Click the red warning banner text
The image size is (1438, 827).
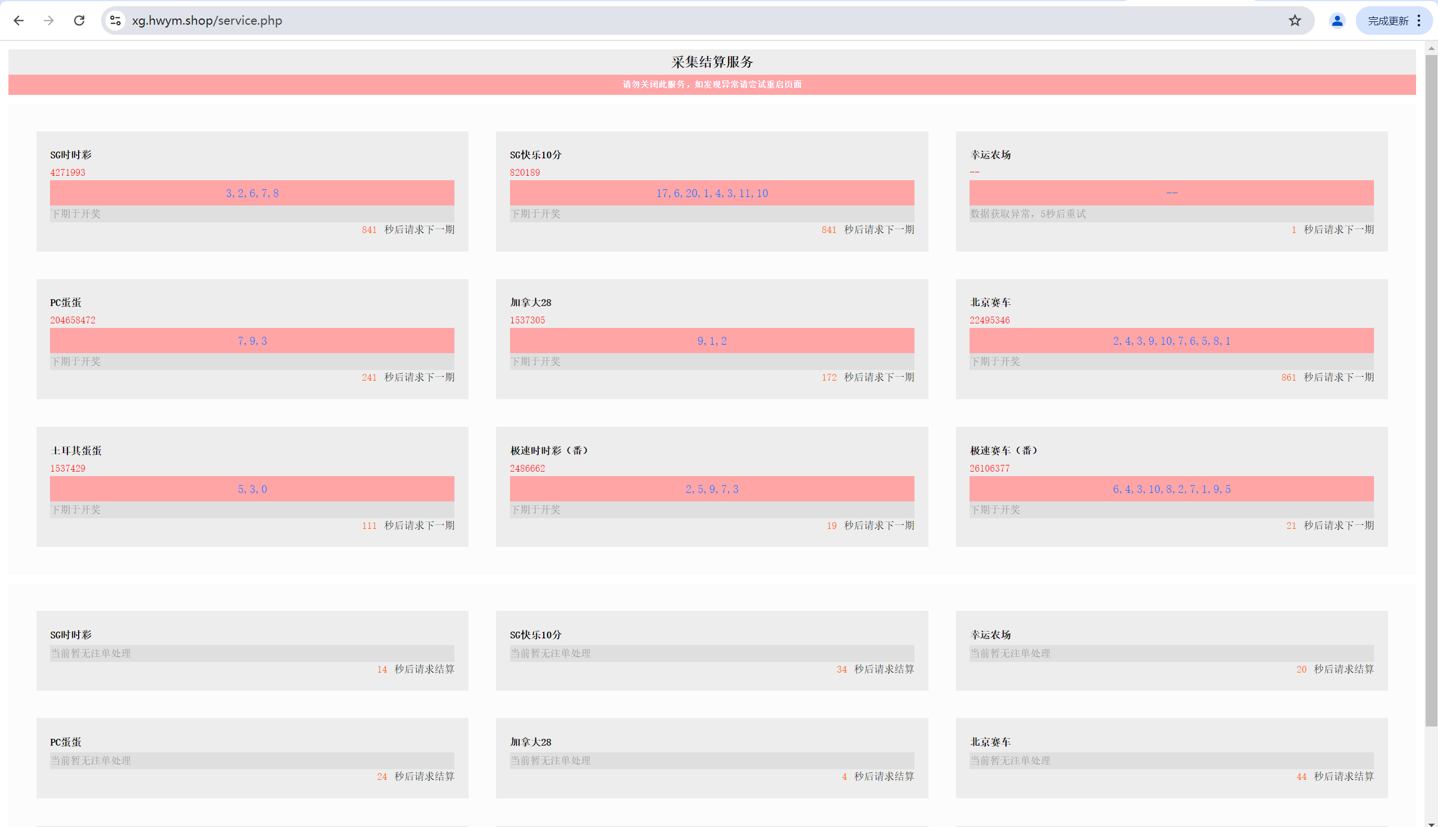click(x=712, y=85)
